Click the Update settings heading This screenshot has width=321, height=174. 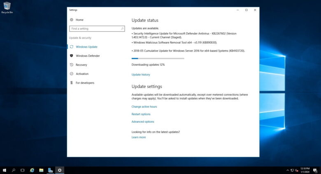coord(147,87)
